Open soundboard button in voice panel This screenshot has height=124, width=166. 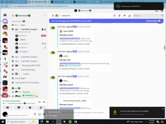(41, 107)
